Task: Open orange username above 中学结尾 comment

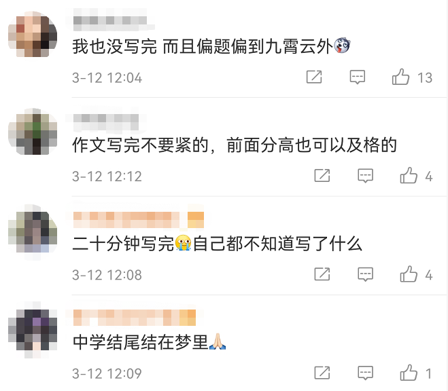Action: coord(135,318)
